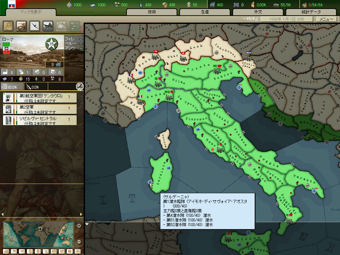Viewport: 340px width, 255px height.
Task: Toggle the 一時停止 pause indicator
Action: [x=251, y=19]
